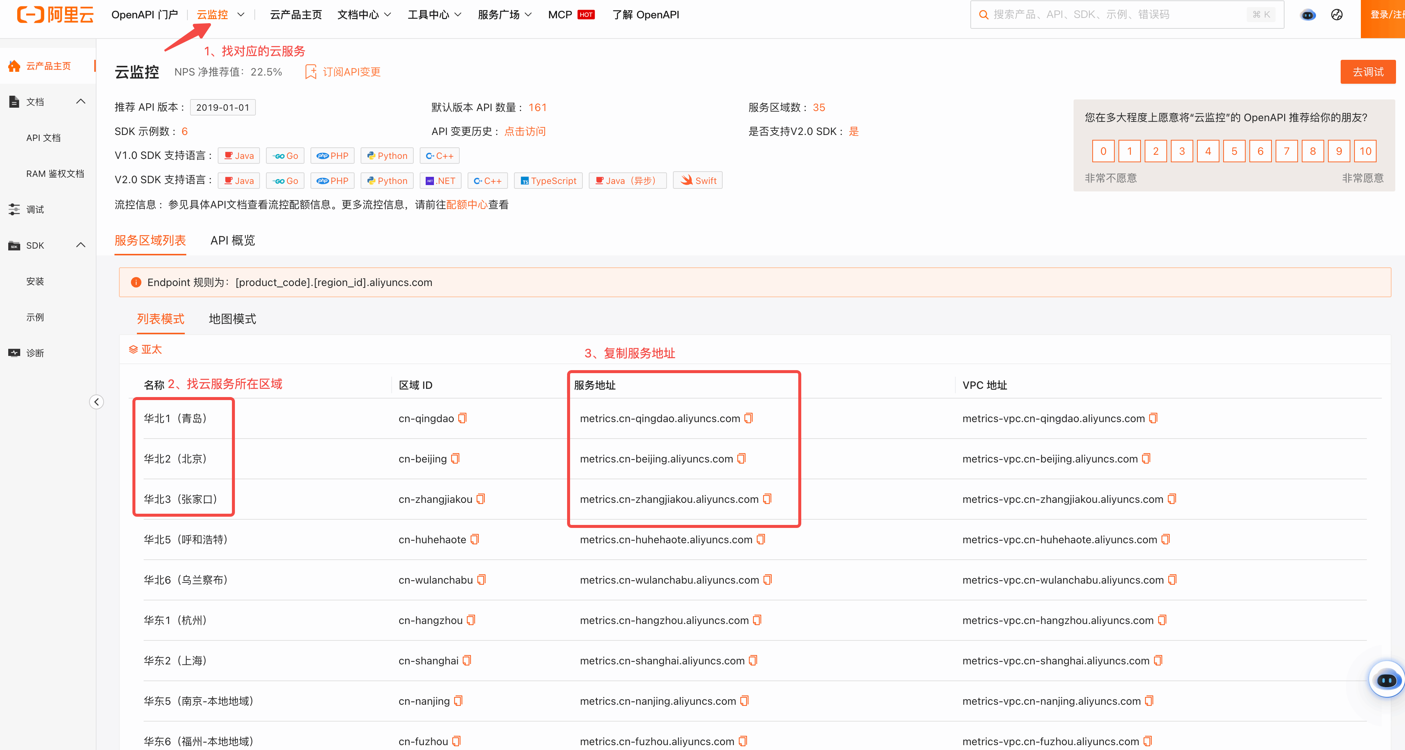Collapse the sidebar with the arrow handle
The height and width of the screenshot is (750, 1405).
(x=97, y=402)
